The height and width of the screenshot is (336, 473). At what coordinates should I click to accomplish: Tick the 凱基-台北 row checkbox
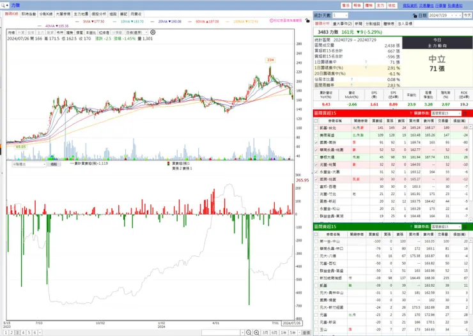(x=316, y=128)
